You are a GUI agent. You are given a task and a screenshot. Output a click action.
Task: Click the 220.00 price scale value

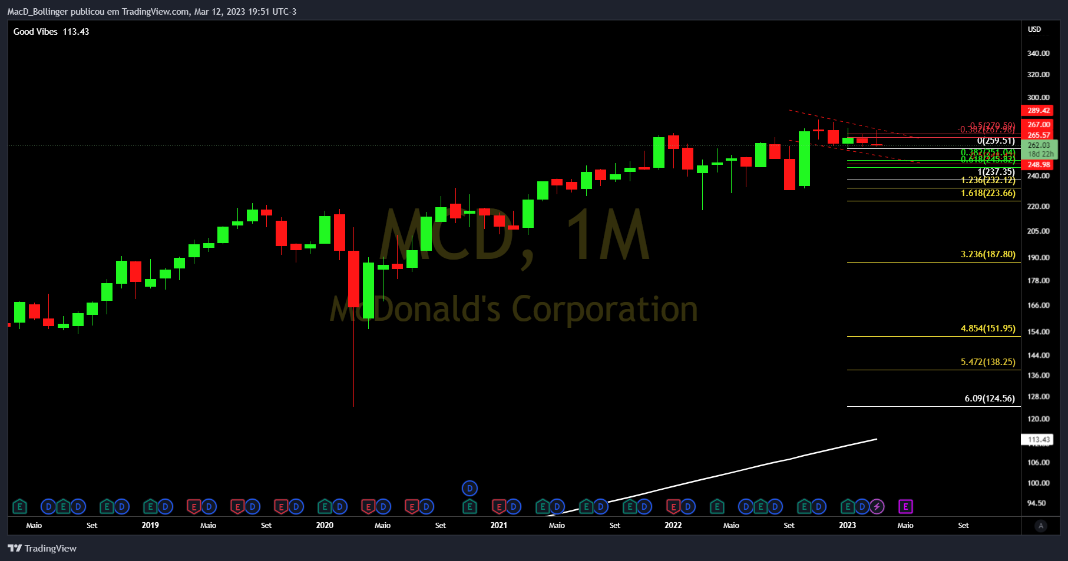tap(1038, 207)
